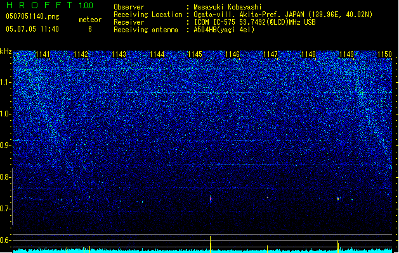Click the yellow power spike before 1149

[338, 247]
